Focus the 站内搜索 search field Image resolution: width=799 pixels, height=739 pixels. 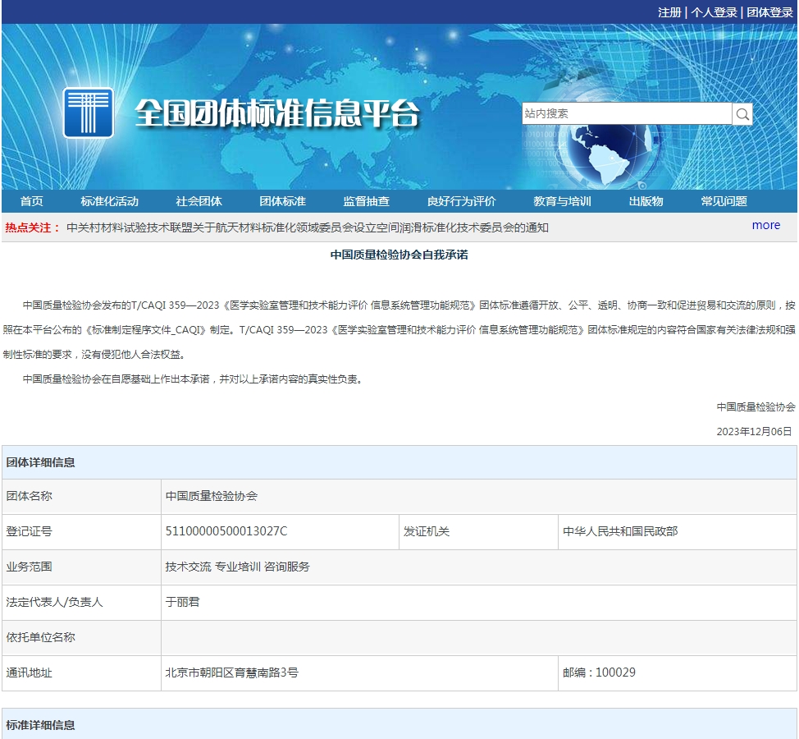pos(627,114)
